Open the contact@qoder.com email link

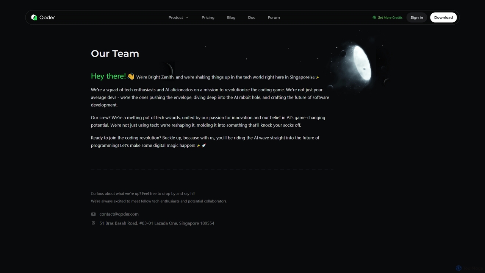point(119,214)
